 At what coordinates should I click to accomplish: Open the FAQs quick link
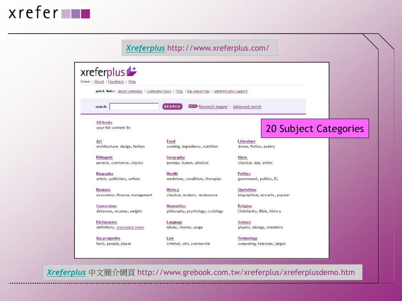coord(179,91)
